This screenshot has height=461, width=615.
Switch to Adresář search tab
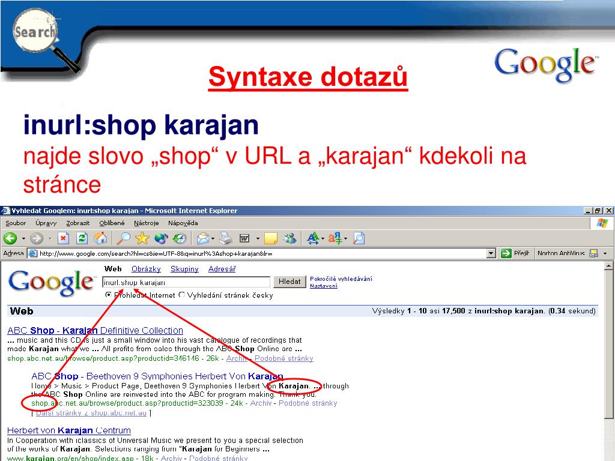[222, 269]
